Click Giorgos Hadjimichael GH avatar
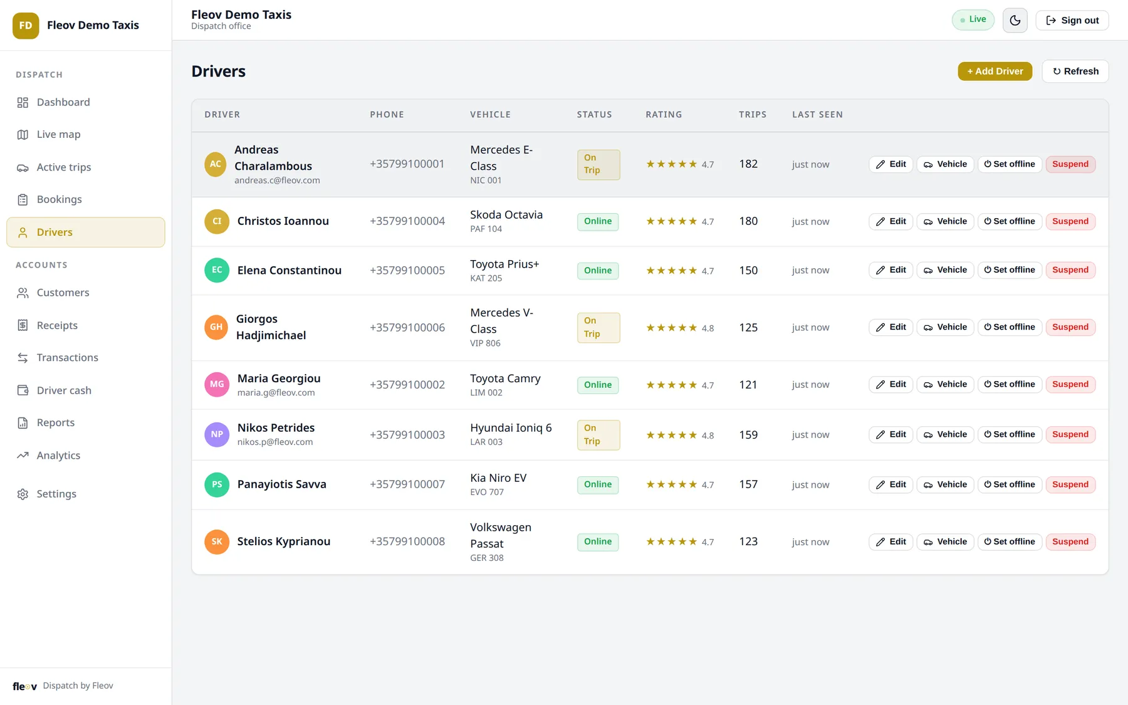The width and height of the screenshot is (1128, 705). [216, 327]
